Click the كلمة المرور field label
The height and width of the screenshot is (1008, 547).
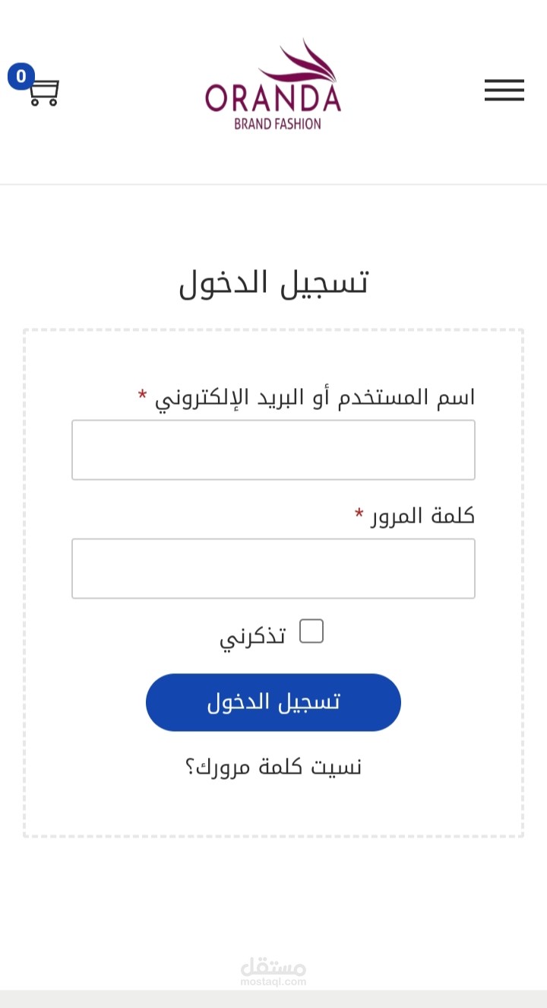(422, 516)
